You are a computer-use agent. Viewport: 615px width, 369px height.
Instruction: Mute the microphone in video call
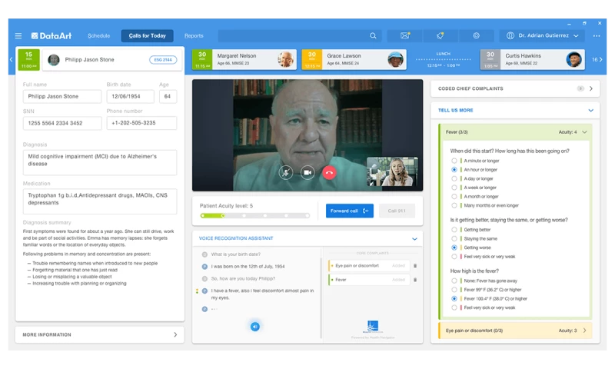pyautogui.click(x=286, y=173)
